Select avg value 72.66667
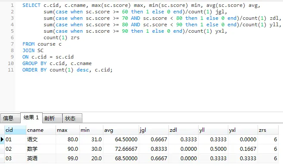 click(x=121, y=149)
